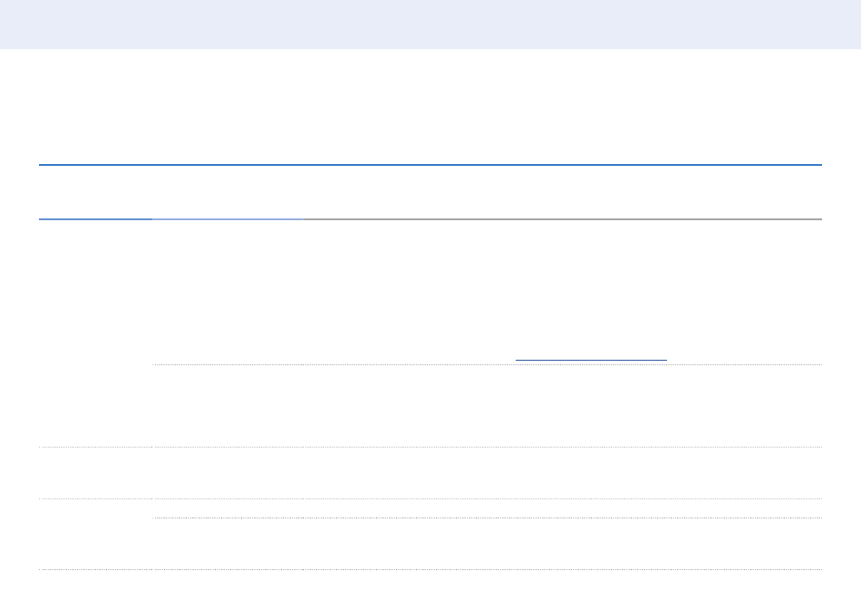Click the second-column cell in the first row's upper sub-row

pyautogui.click(x=227, y=292)
